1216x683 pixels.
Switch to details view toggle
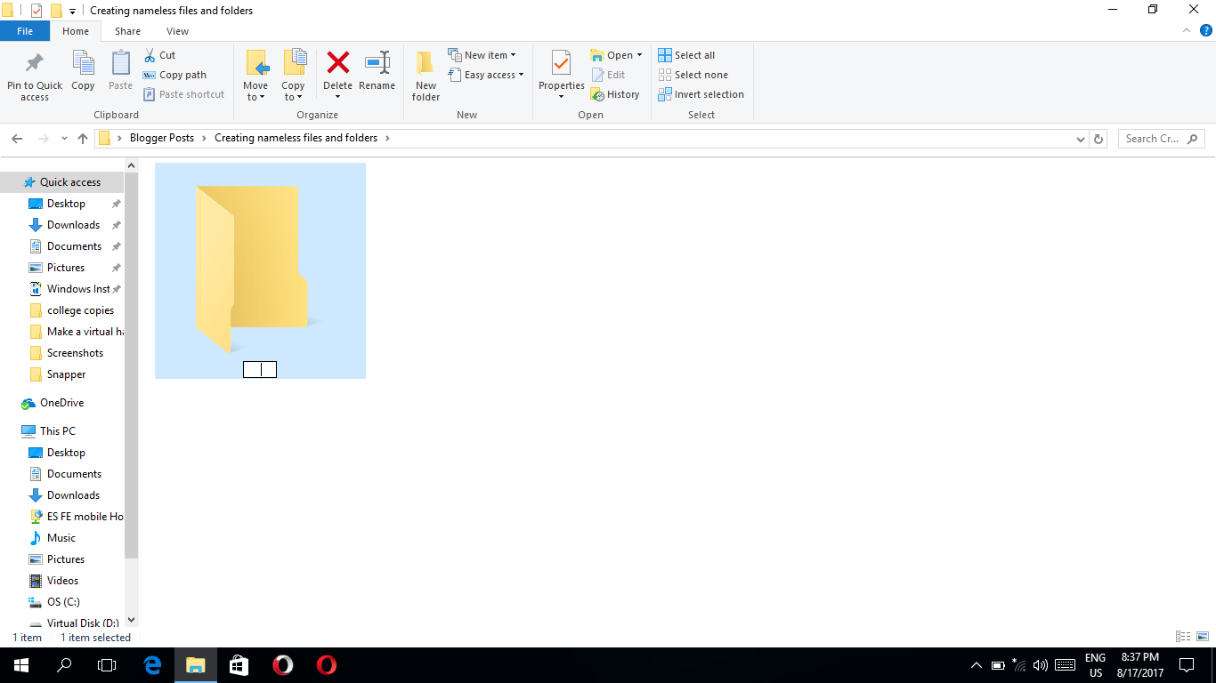tap(1183, 637)
